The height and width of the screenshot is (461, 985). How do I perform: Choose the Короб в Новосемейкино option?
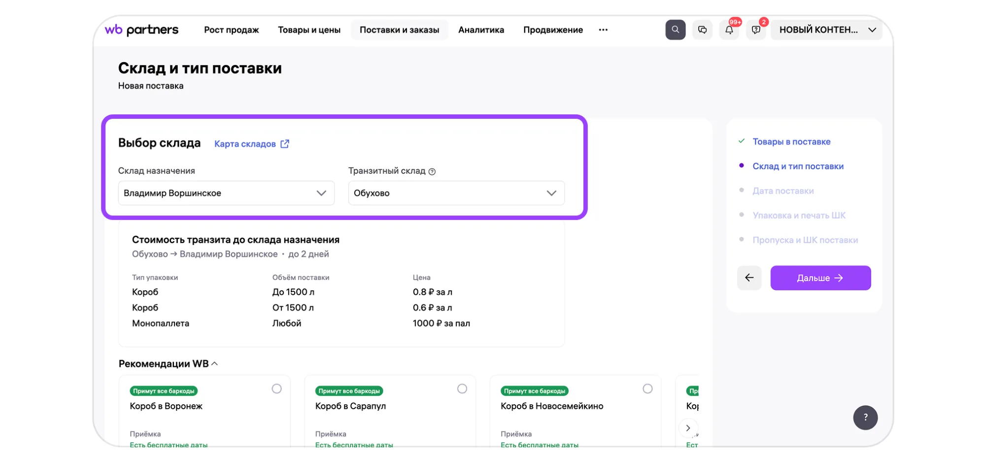(647, 389)
